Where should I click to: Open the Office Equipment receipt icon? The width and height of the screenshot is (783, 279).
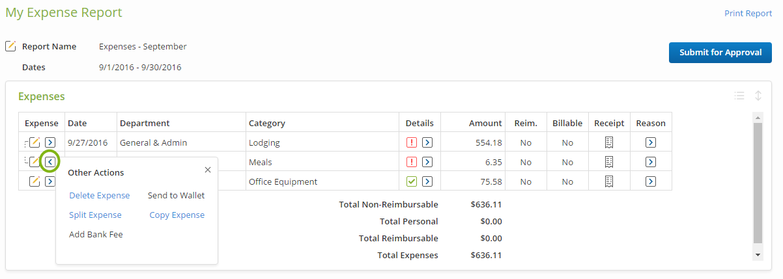coord(609,181)
